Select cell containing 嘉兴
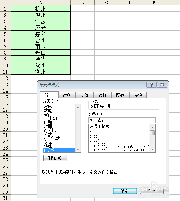 (x=41, y=34)
